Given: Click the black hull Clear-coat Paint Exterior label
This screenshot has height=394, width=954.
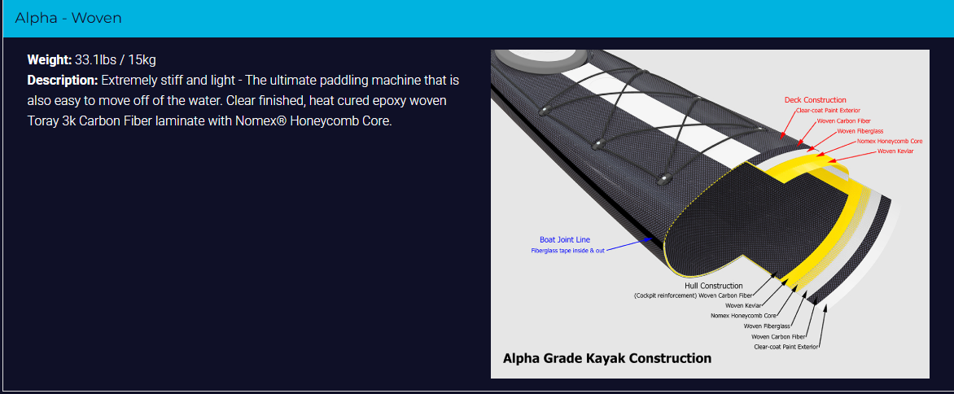Looking at the screenshot, I should click(786, 347).
